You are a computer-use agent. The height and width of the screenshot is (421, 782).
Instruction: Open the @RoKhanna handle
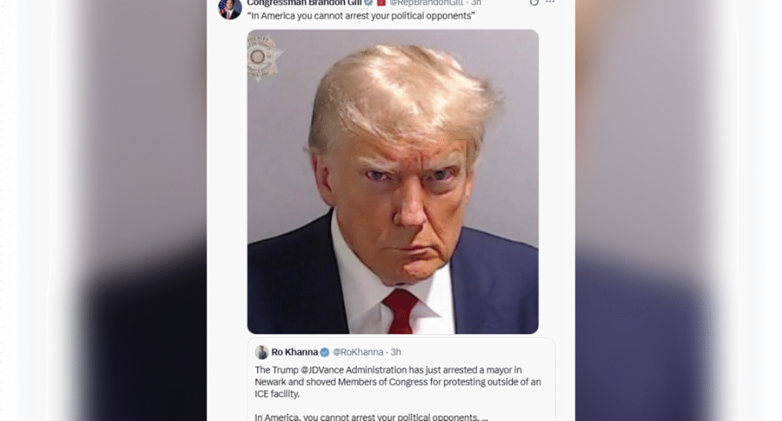click(x=358, y=352)
